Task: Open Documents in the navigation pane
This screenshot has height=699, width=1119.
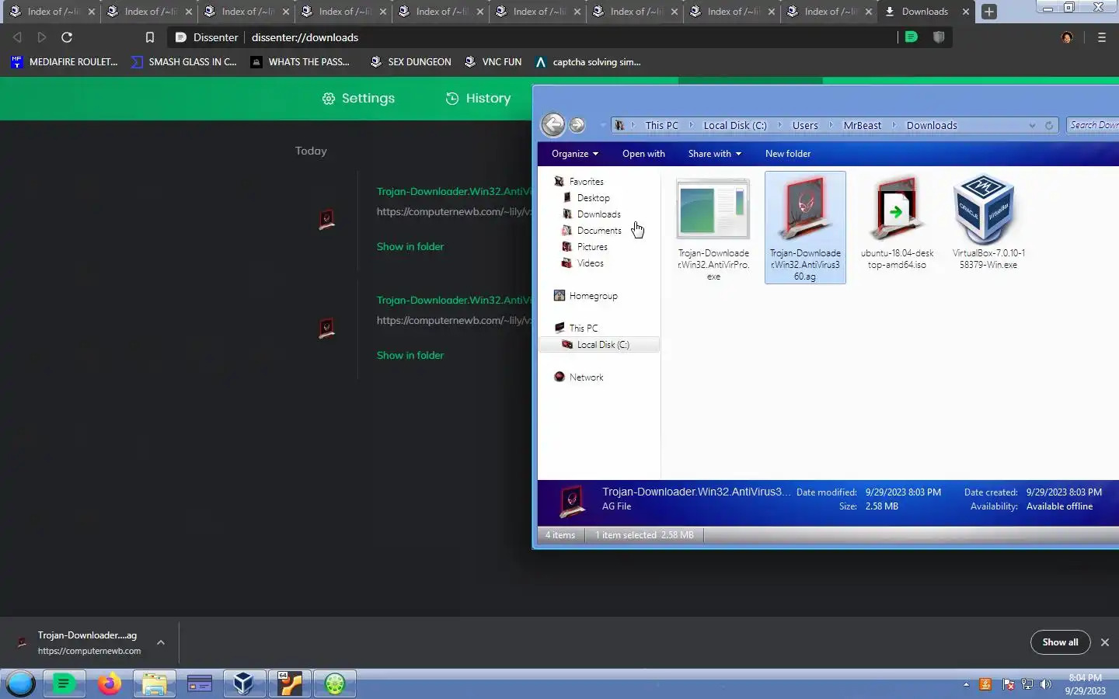Action: (599, 231)
